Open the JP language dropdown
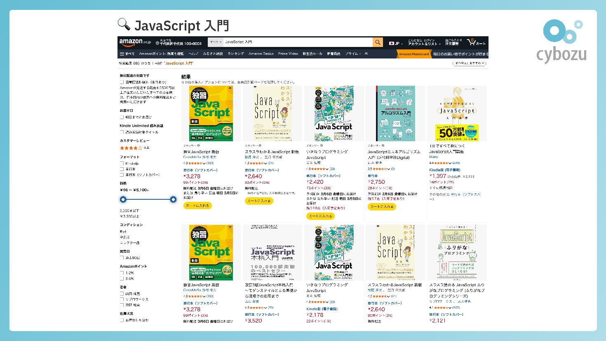 (396, 43)
